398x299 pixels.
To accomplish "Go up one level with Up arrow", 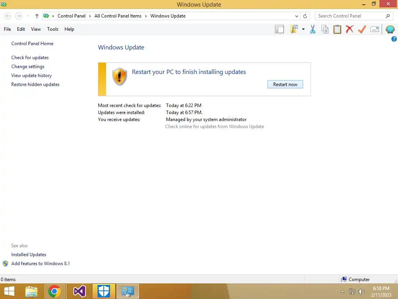I will [37, 16].
